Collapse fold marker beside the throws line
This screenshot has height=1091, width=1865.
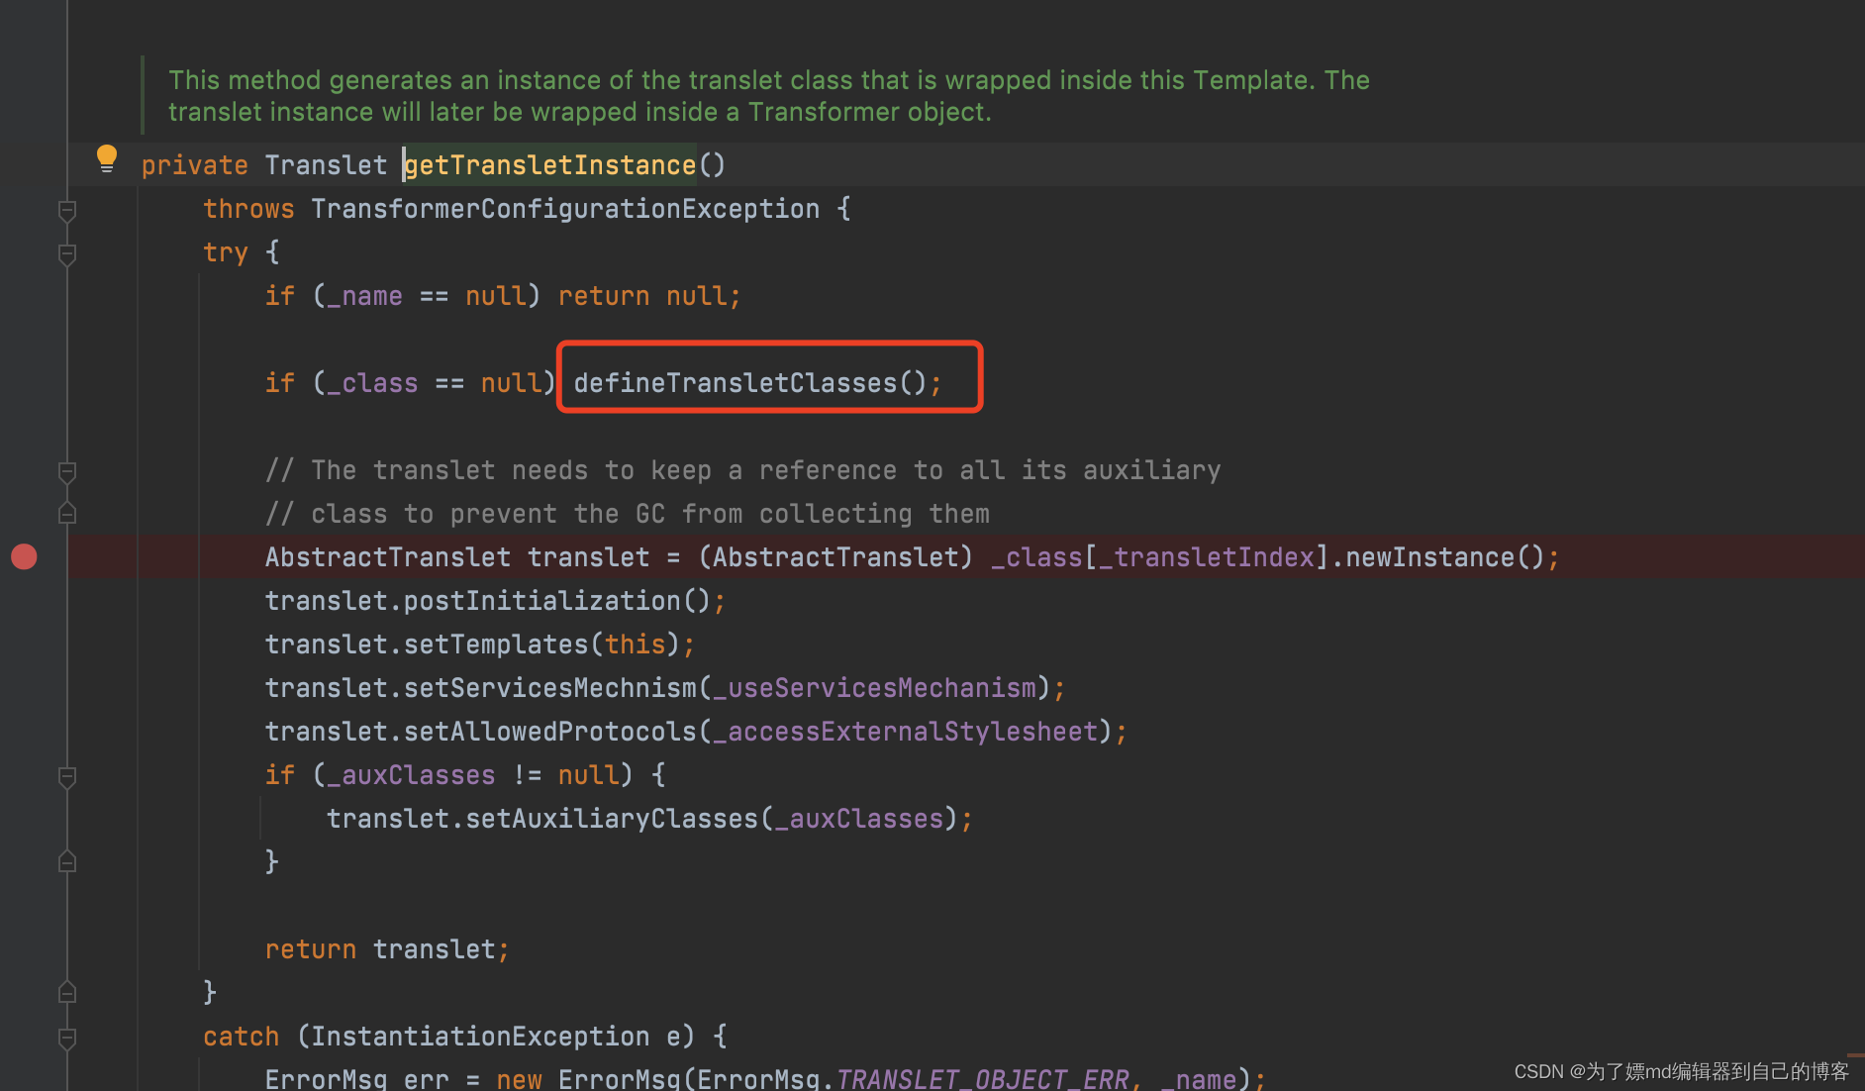pos(67,210)
